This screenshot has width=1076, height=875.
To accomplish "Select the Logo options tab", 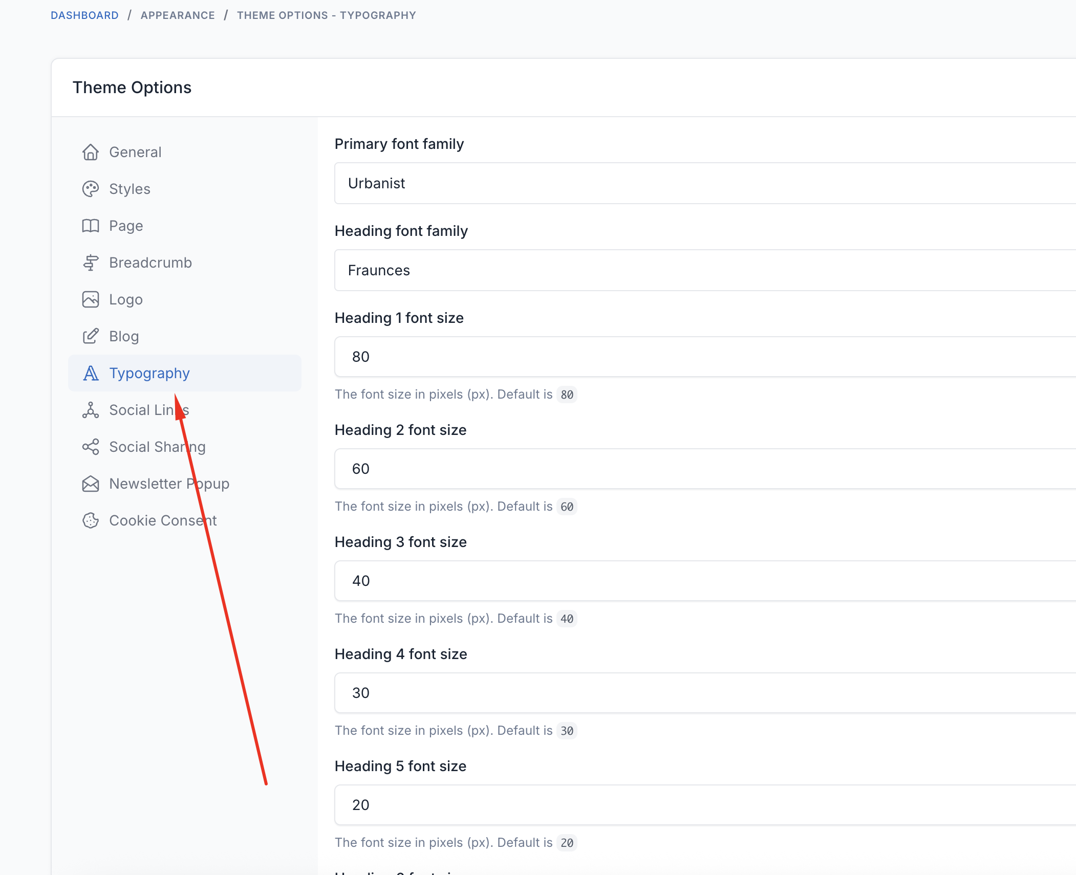I will point(185,299).
